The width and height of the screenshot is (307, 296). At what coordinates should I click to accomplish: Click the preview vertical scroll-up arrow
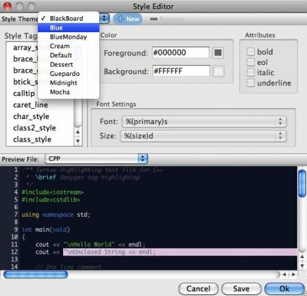tap(302, 256)
